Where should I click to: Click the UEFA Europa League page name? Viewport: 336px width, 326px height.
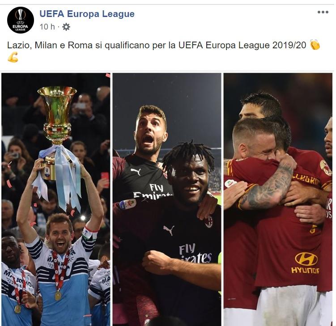click(x=87, y=14)
